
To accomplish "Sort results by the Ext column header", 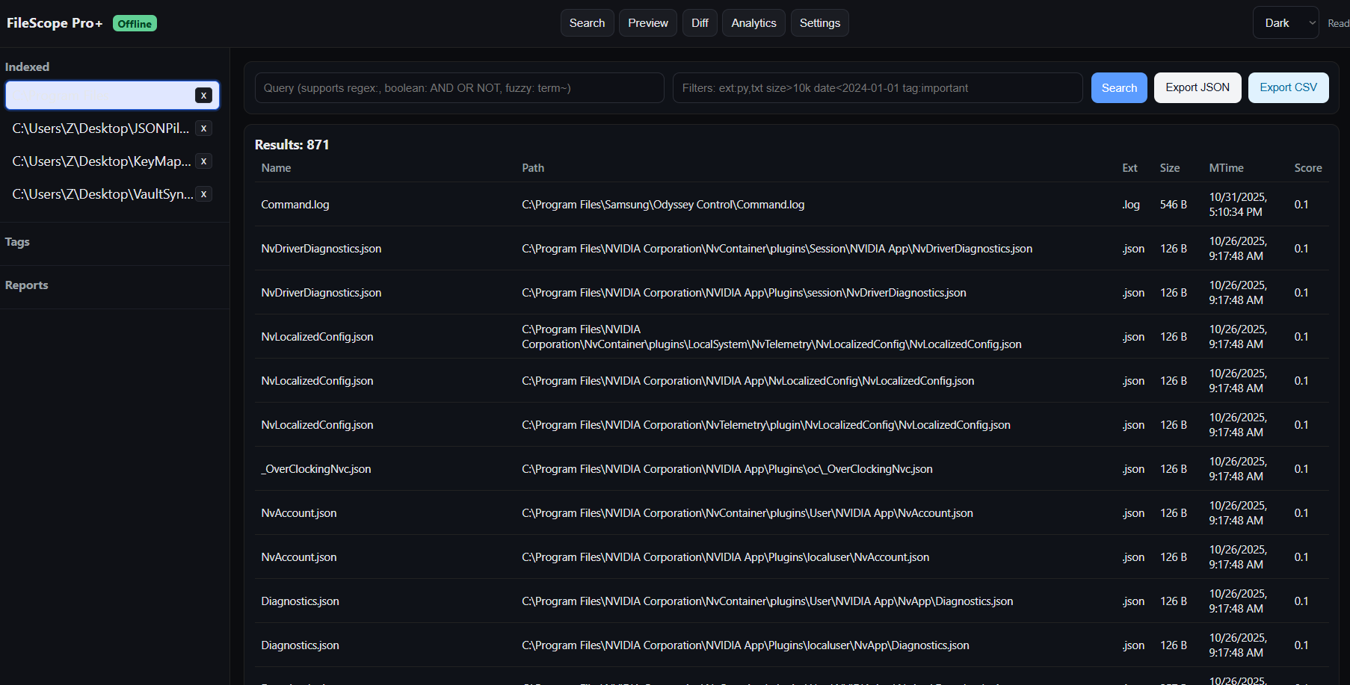I will (x=1129, y=168).
